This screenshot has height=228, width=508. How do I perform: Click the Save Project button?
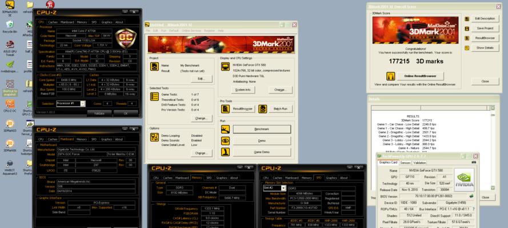coord(485,28)
